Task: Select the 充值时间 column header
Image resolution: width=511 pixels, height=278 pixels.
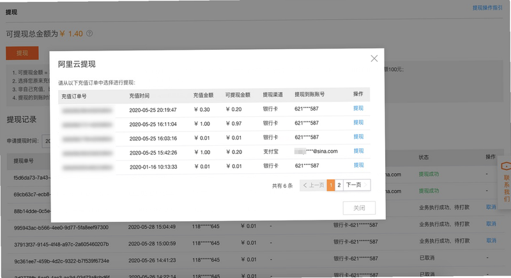Action: pos(139,96)
